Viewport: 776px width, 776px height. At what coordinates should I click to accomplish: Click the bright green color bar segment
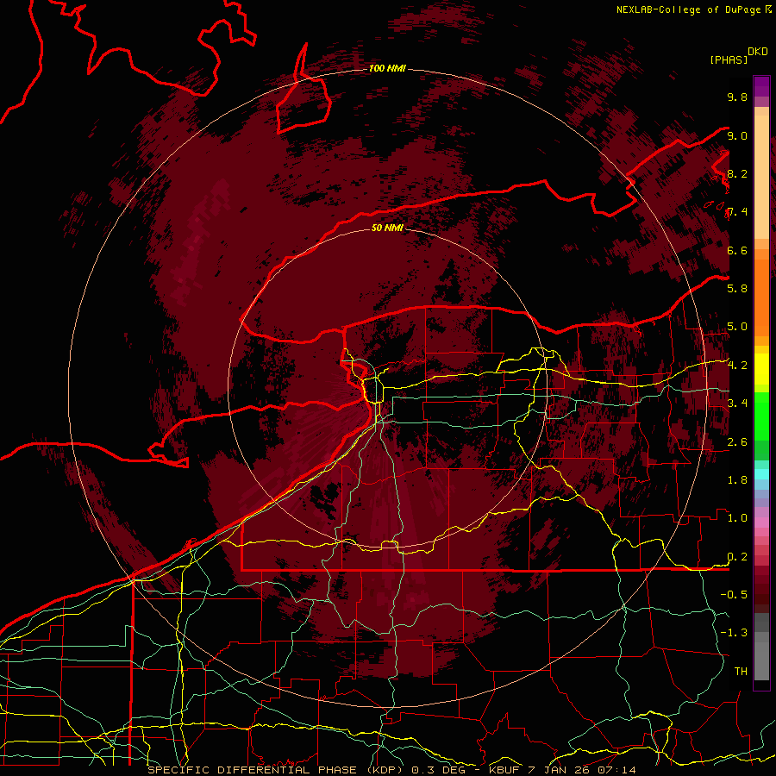(761, 416)
